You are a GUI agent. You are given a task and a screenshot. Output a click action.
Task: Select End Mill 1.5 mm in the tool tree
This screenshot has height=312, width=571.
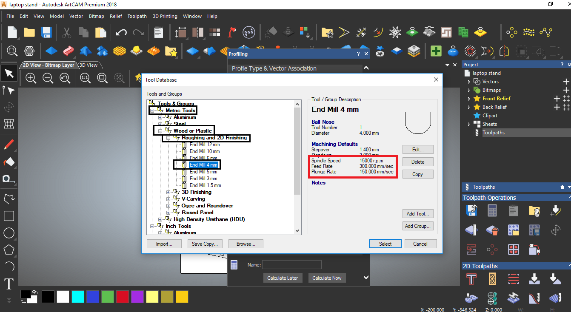[205, 185]
